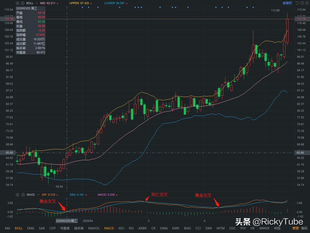Select the KDJ indicator tab
Screen dimensions: 310x233
tap(121, 228)
